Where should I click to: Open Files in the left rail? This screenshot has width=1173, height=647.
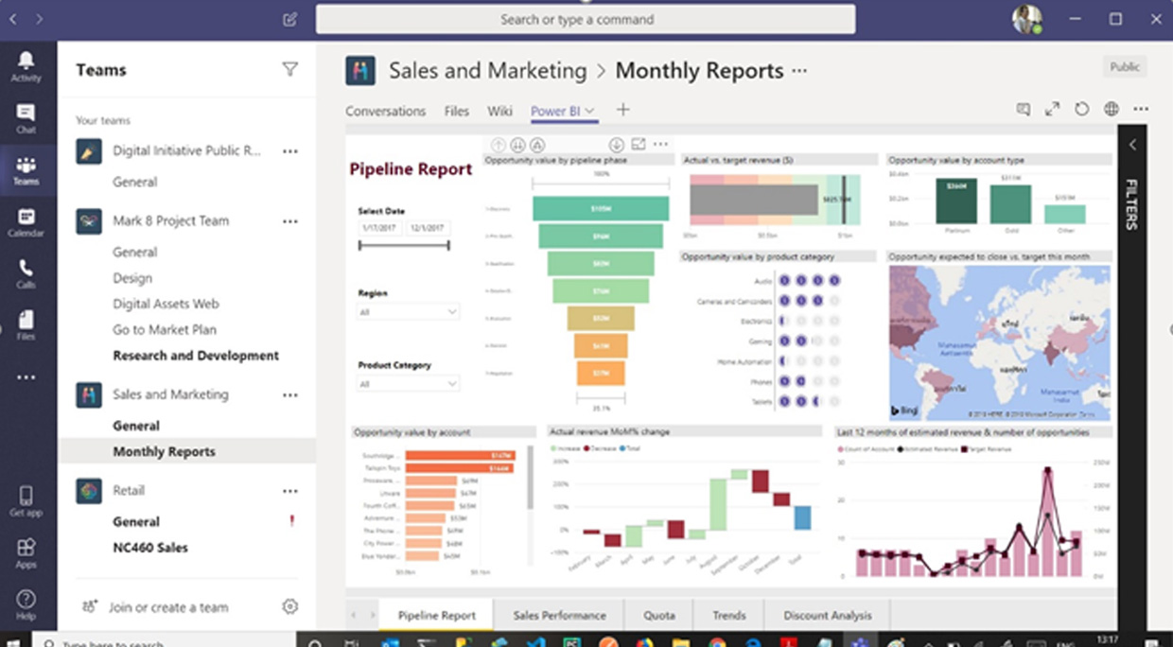pyautogui.click(x=26, y=324)
